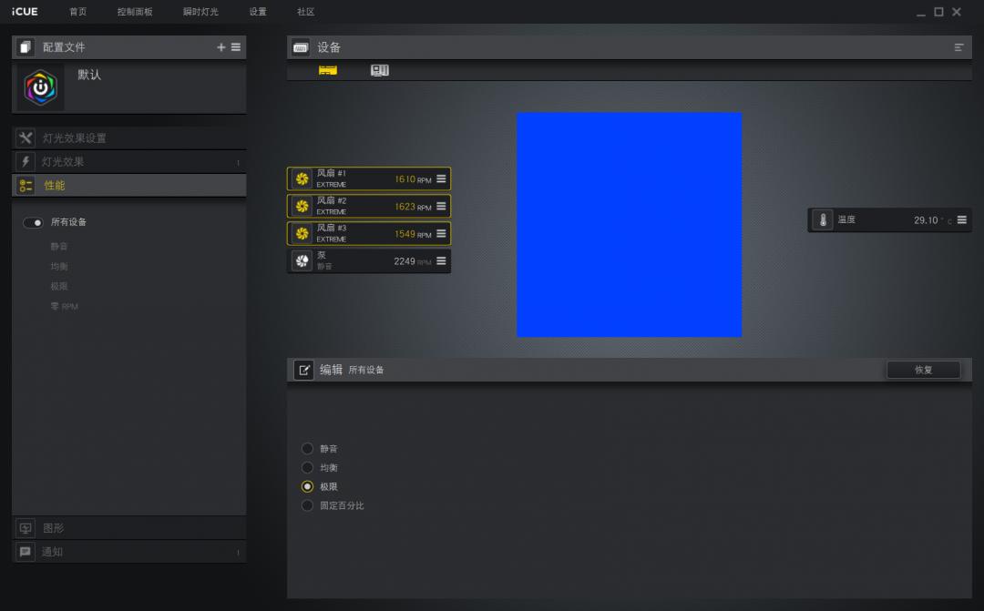Open the 温度 sensor options menu
The height and width of the screenshot is (611, 984).
click(x=962, y=220)
